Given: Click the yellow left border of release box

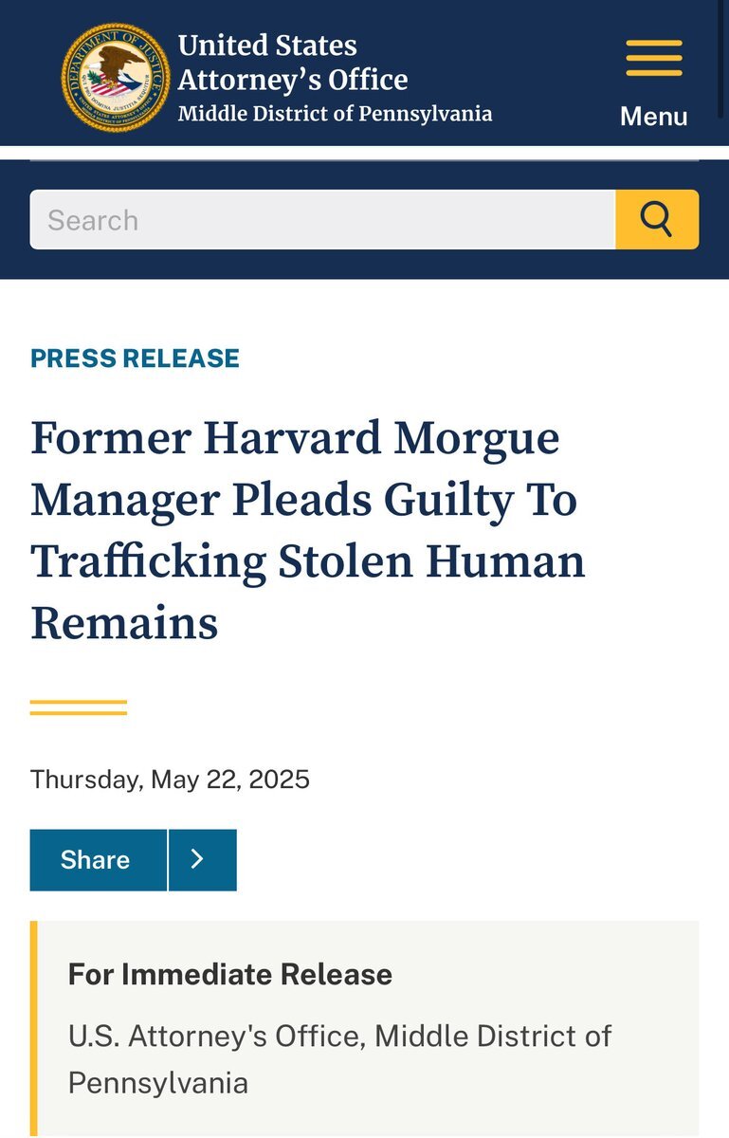Looking at the screenshot, I should coord(33,1029).
